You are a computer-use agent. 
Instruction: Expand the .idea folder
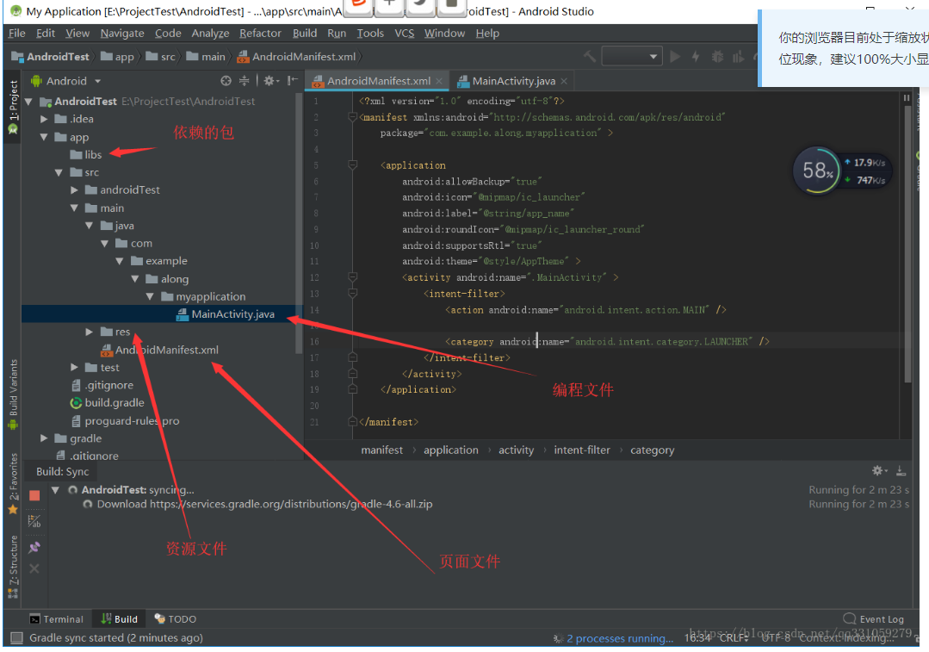(x=44, y=119)
